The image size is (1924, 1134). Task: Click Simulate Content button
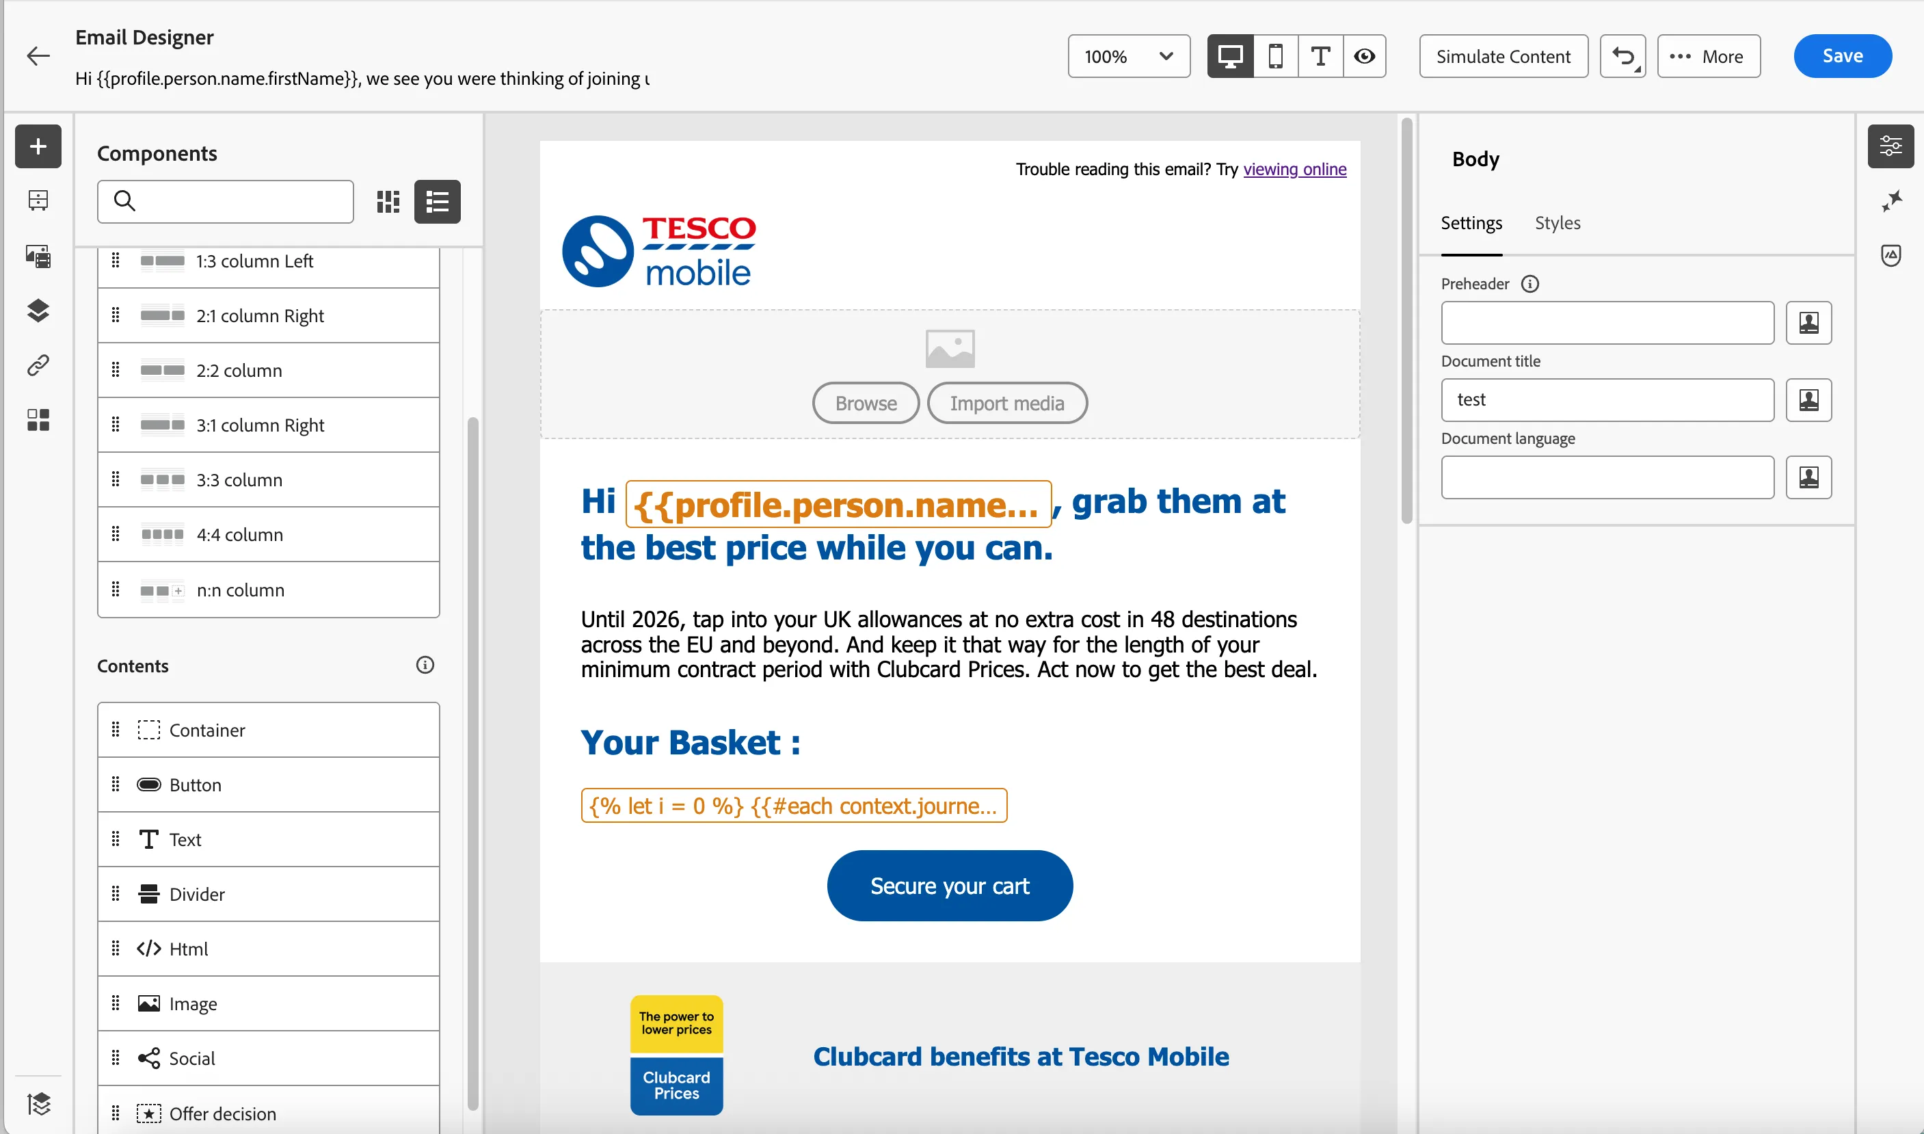click(1503, 56)
